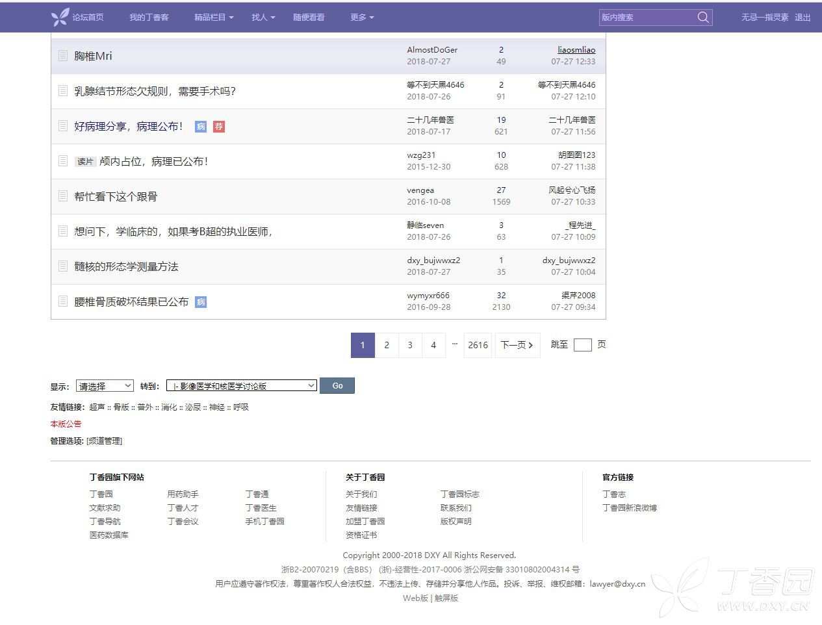Switch to 触屏版 in footer
Viewport: 822px width, 625px height.
tap(446, 598)
